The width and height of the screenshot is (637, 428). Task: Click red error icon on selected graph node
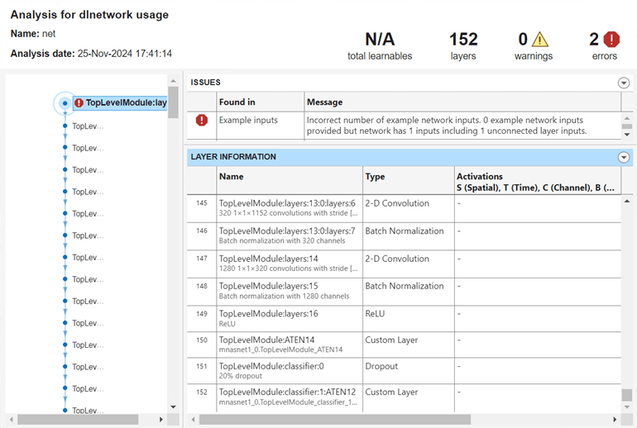point(79,103)
